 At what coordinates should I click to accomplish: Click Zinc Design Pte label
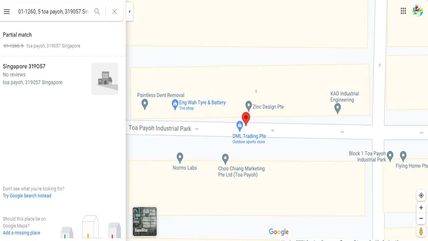(268, 107)
